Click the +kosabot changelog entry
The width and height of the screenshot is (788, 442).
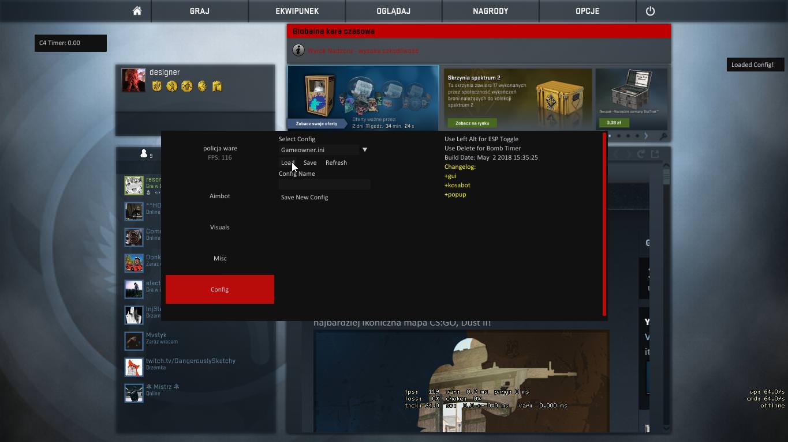[457, 185]
